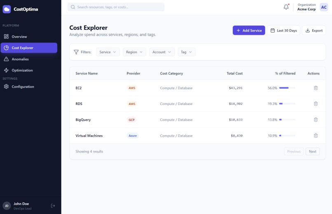Click the EC2 56.0% progress bar

[x=287, y=88]
